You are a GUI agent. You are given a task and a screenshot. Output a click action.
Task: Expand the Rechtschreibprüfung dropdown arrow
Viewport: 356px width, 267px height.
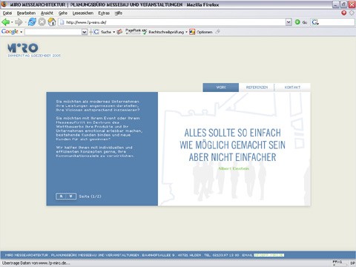tap(186, 32)
